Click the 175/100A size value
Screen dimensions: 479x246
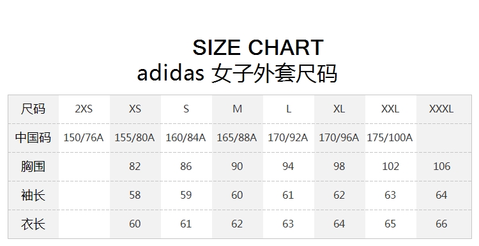point(390,138)
